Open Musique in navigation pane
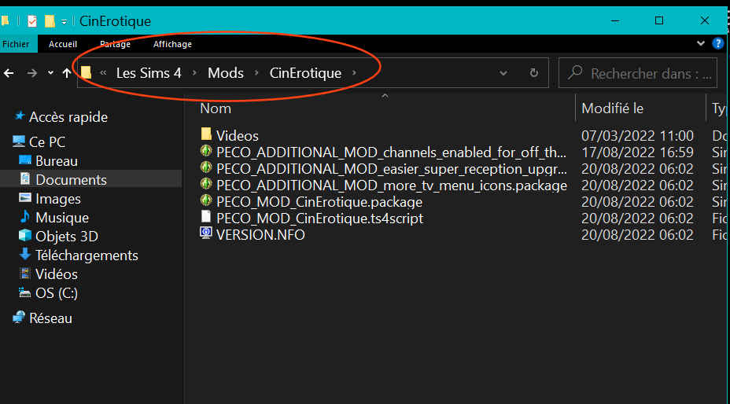Image resolution: width=730 pixels, height=404 pixels. pyautogui.click(x=62, y=218)
